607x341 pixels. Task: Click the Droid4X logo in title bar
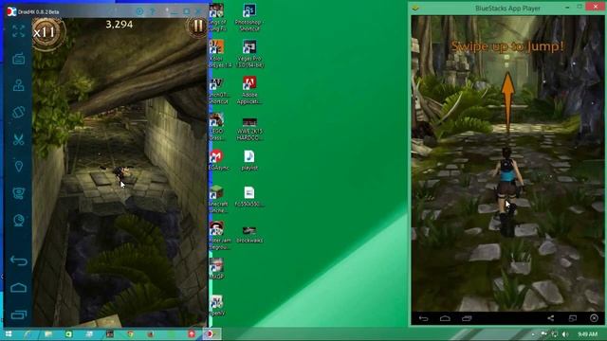coord(11,11)
